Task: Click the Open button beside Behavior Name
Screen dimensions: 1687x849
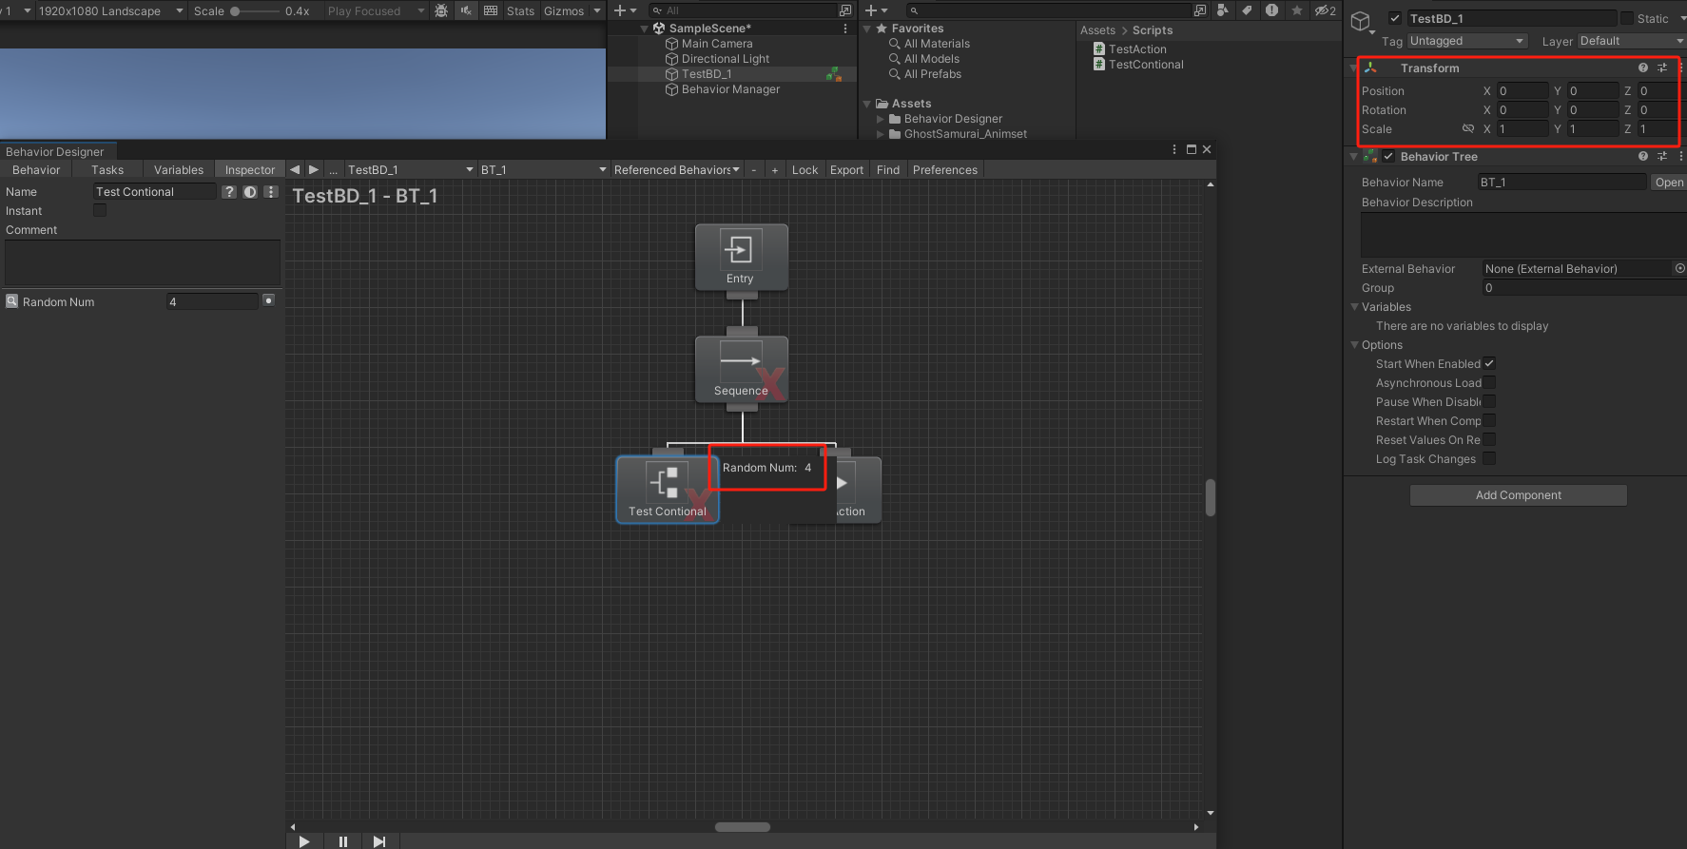Action: pos(1669,182)
